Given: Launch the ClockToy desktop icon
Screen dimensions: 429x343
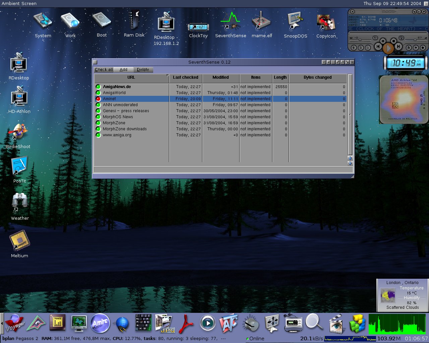Looking at the screenshot, I should [198, 29].
